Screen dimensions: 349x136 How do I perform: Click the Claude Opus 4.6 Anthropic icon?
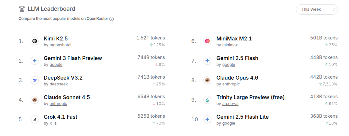tap(207, 80)
